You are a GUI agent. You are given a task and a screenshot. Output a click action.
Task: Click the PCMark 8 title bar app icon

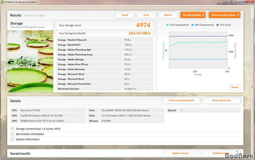[x=2, y=2]
